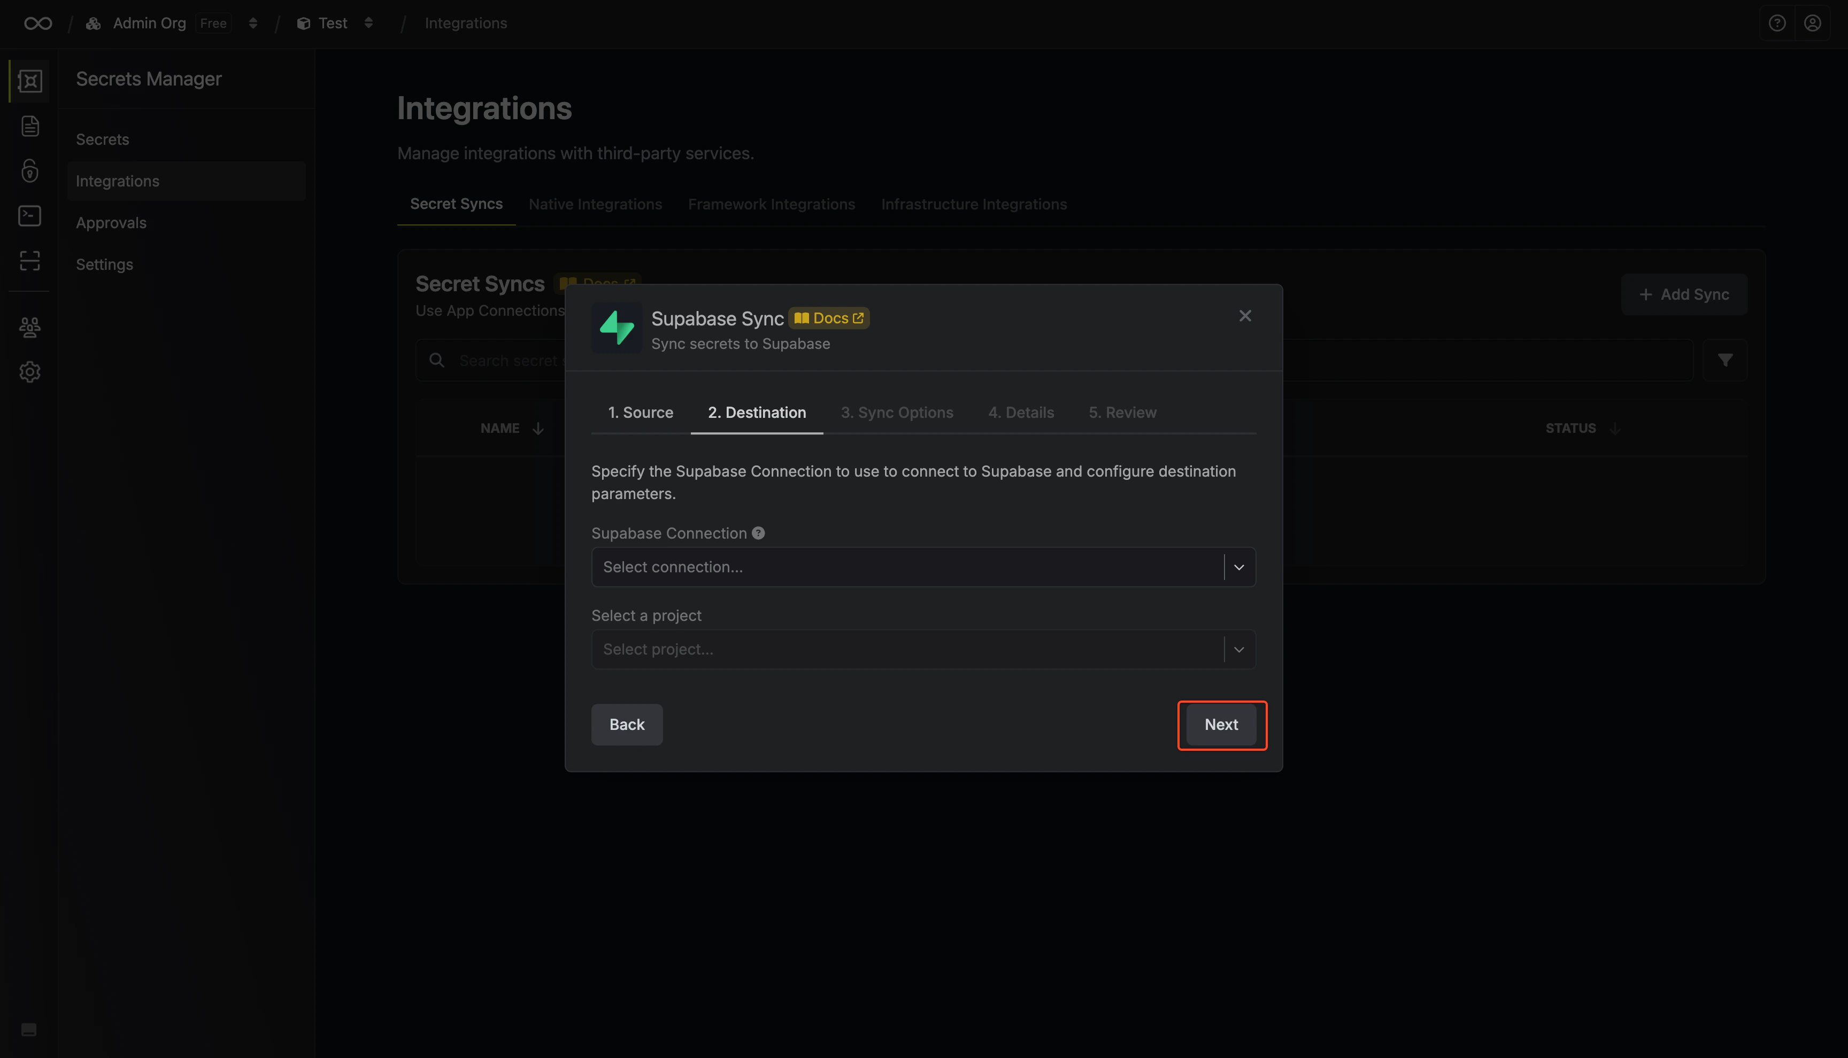Switch to Framework Integrations tab

point(771,204)
